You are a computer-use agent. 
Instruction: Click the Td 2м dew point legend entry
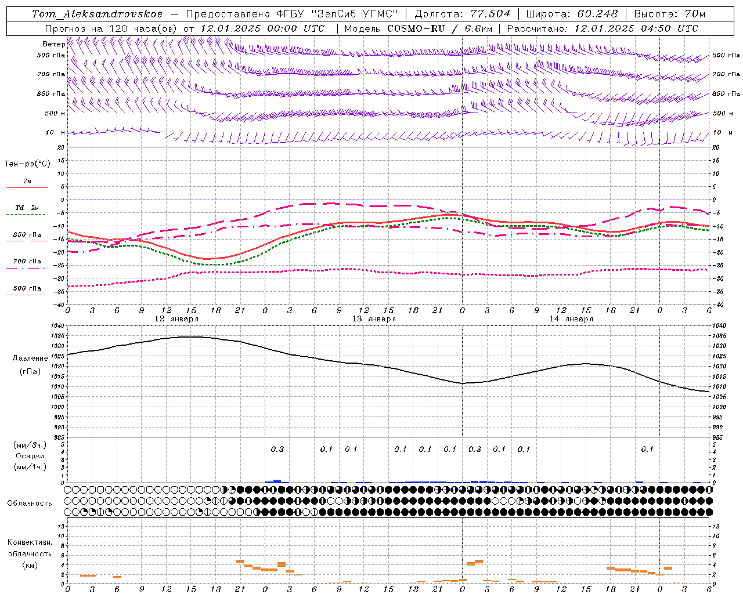27,208
